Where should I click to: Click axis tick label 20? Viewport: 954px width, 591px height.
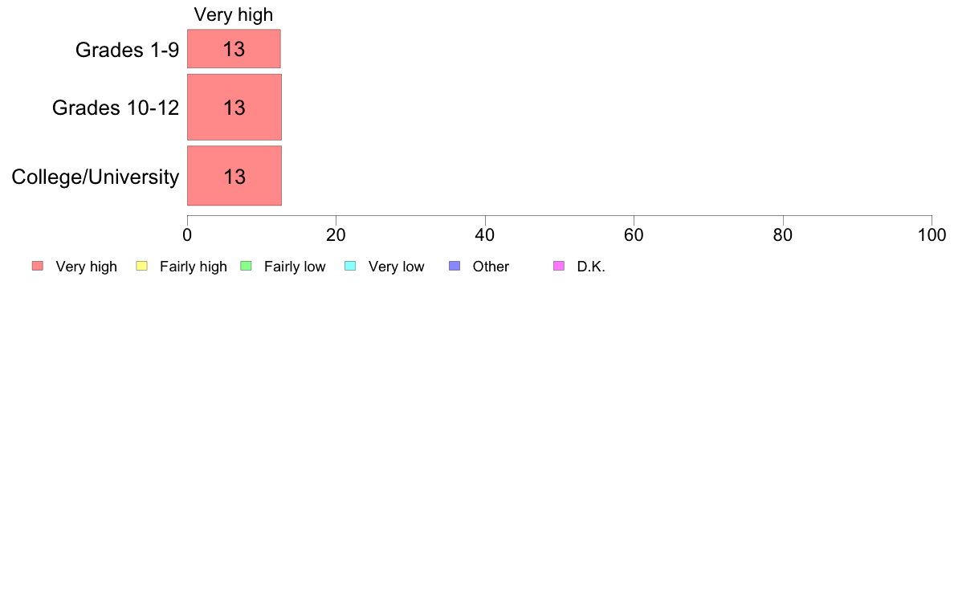(x=336, y=235)
